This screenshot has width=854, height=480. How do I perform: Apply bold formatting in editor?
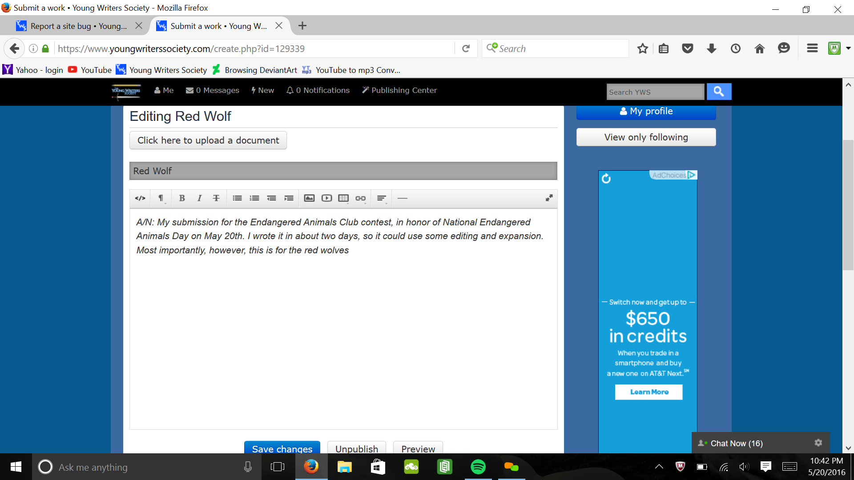[x=182, y=198]
